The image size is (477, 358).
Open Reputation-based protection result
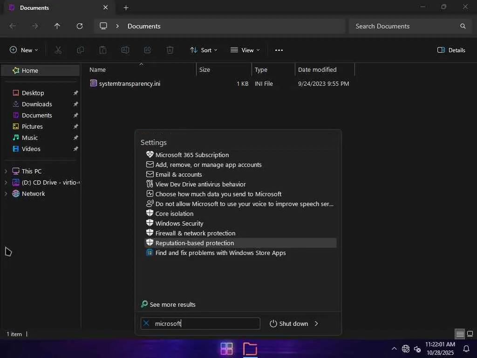pyautogui.click(x=240, y=243)
